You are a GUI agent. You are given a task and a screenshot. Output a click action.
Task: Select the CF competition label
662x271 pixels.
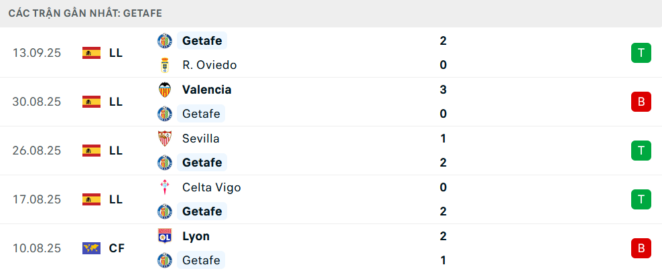pyautogui.click(x=117, y=248)
